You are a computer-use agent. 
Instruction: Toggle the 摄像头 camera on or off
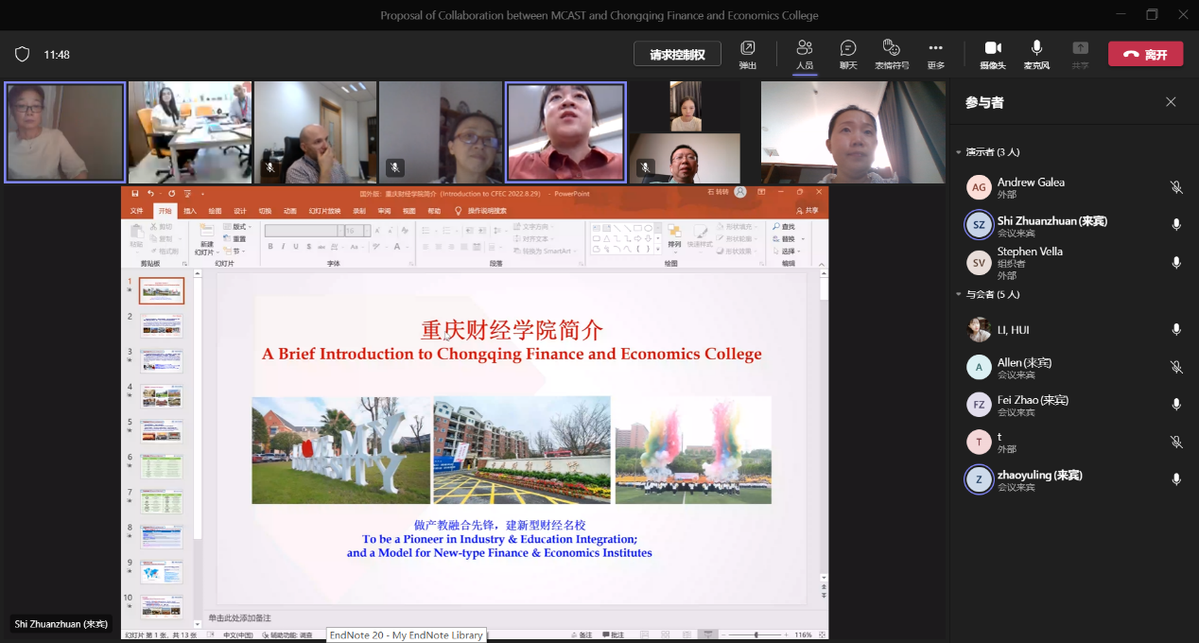[x=992, y=48]
